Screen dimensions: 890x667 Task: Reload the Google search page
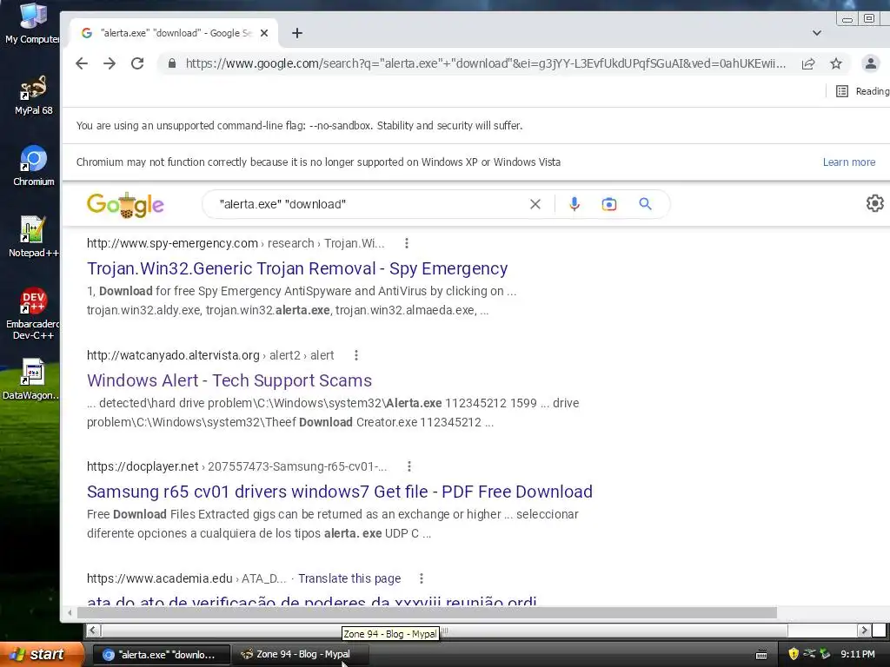pyautogui.click(x=137, y=63)
